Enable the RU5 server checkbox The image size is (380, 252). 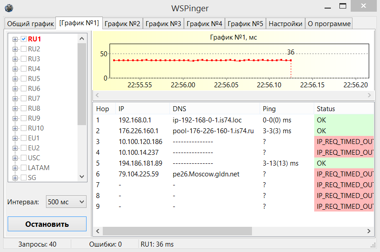[24, 79]
